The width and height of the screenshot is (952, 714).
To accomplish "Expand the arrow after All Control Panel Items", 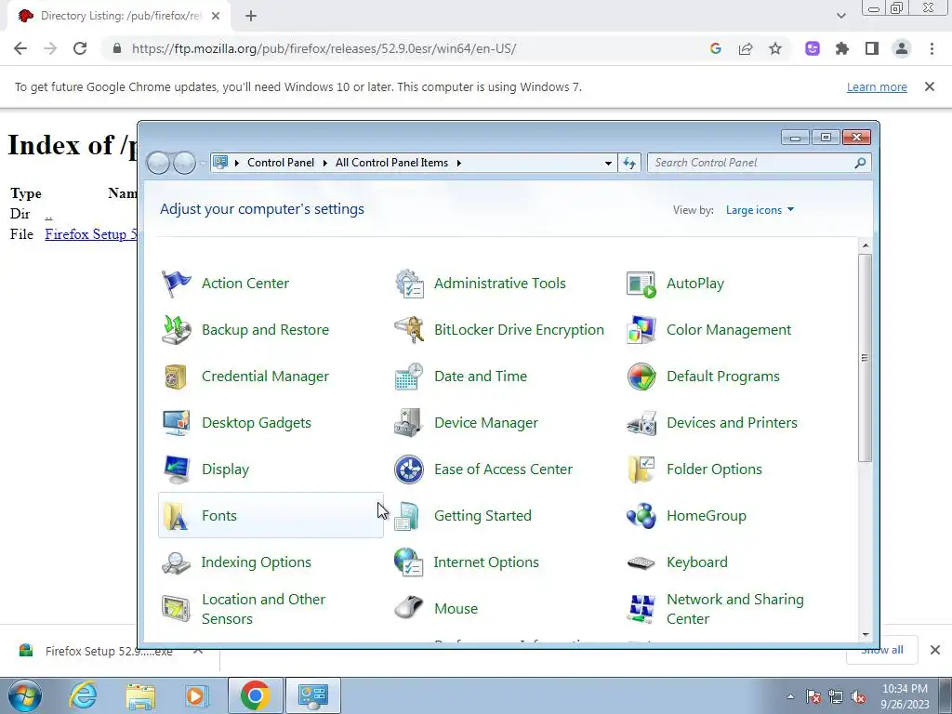I will 459,163.
